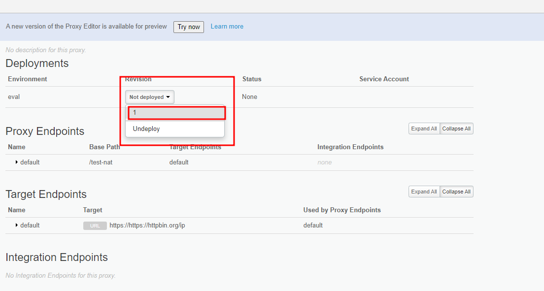
Task: Click the Deployments section heading
Action: click(x=37, y=63)
